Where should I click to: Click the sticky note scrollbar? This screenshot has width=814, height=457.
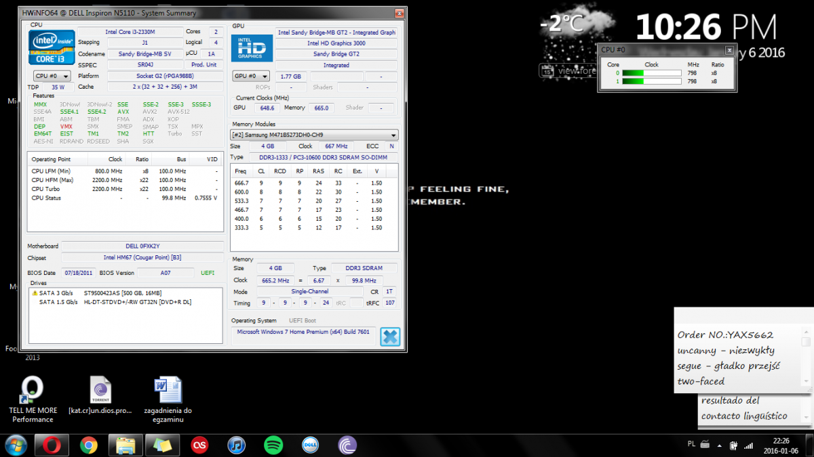click(x=805, y=357)
